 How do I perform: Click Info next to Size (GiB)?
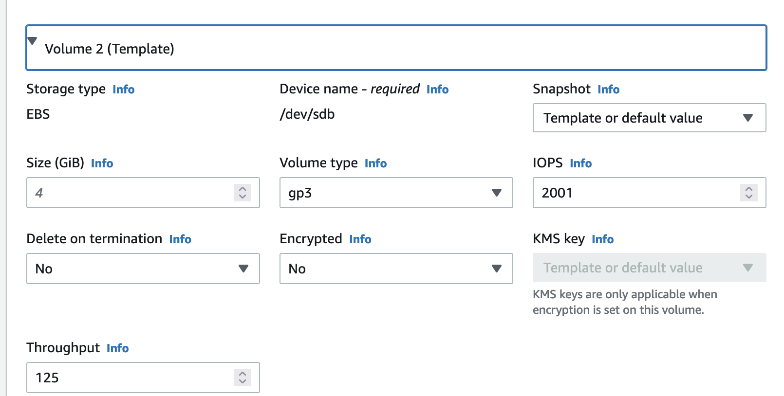(x=102, y=163)
